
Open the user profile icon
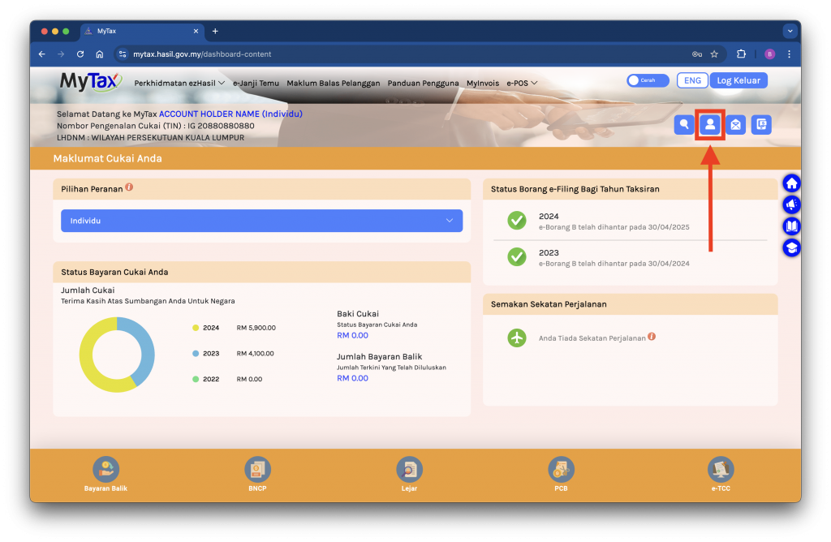710,124
